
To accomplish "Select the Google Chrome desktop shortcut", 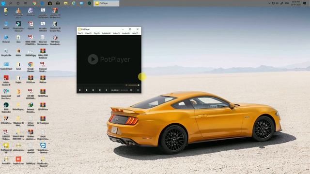I will (31, 67).
